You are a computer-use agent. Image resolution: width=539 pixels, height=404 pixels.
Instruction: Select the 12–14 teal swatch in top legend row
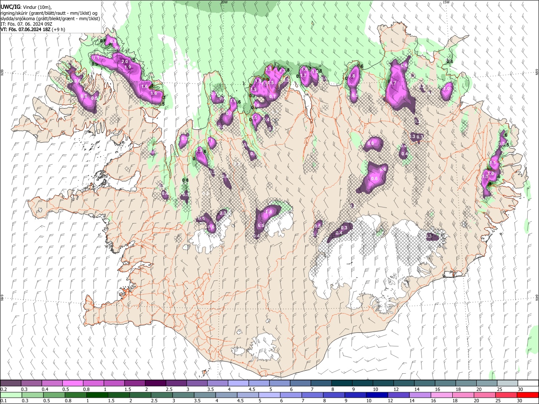404,383
